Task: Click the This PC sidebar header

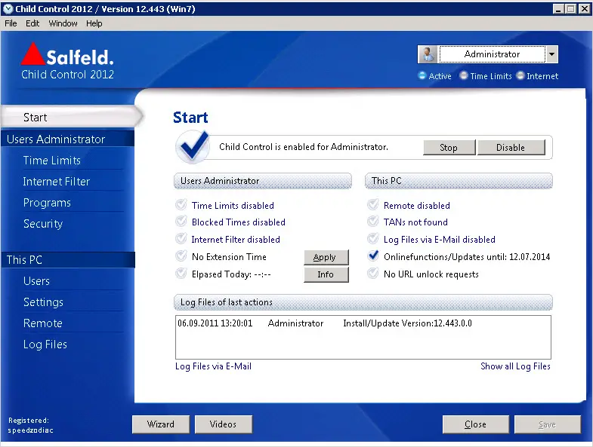Action: [x=68, y=260]
